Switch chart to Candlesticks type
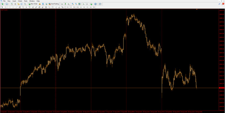 (x=65, y=4)
